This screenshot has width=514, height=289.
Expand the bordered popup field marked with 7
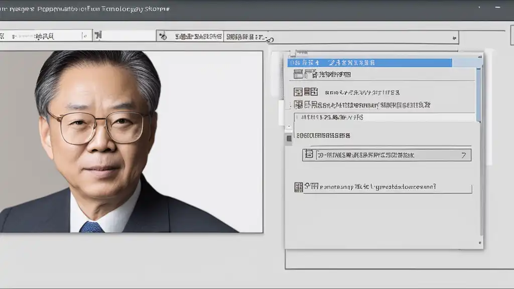[463, 156]
